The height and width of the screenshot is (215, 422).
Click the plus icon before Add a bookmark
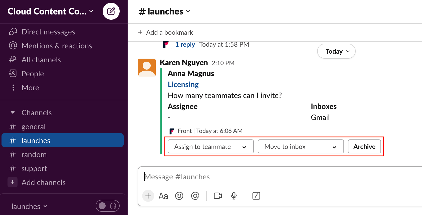tap(140, 32)
